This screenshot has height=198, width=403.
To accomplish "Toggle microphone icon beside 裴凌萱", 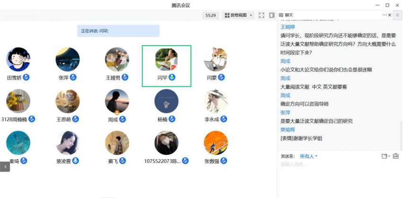I will (76, 161).
